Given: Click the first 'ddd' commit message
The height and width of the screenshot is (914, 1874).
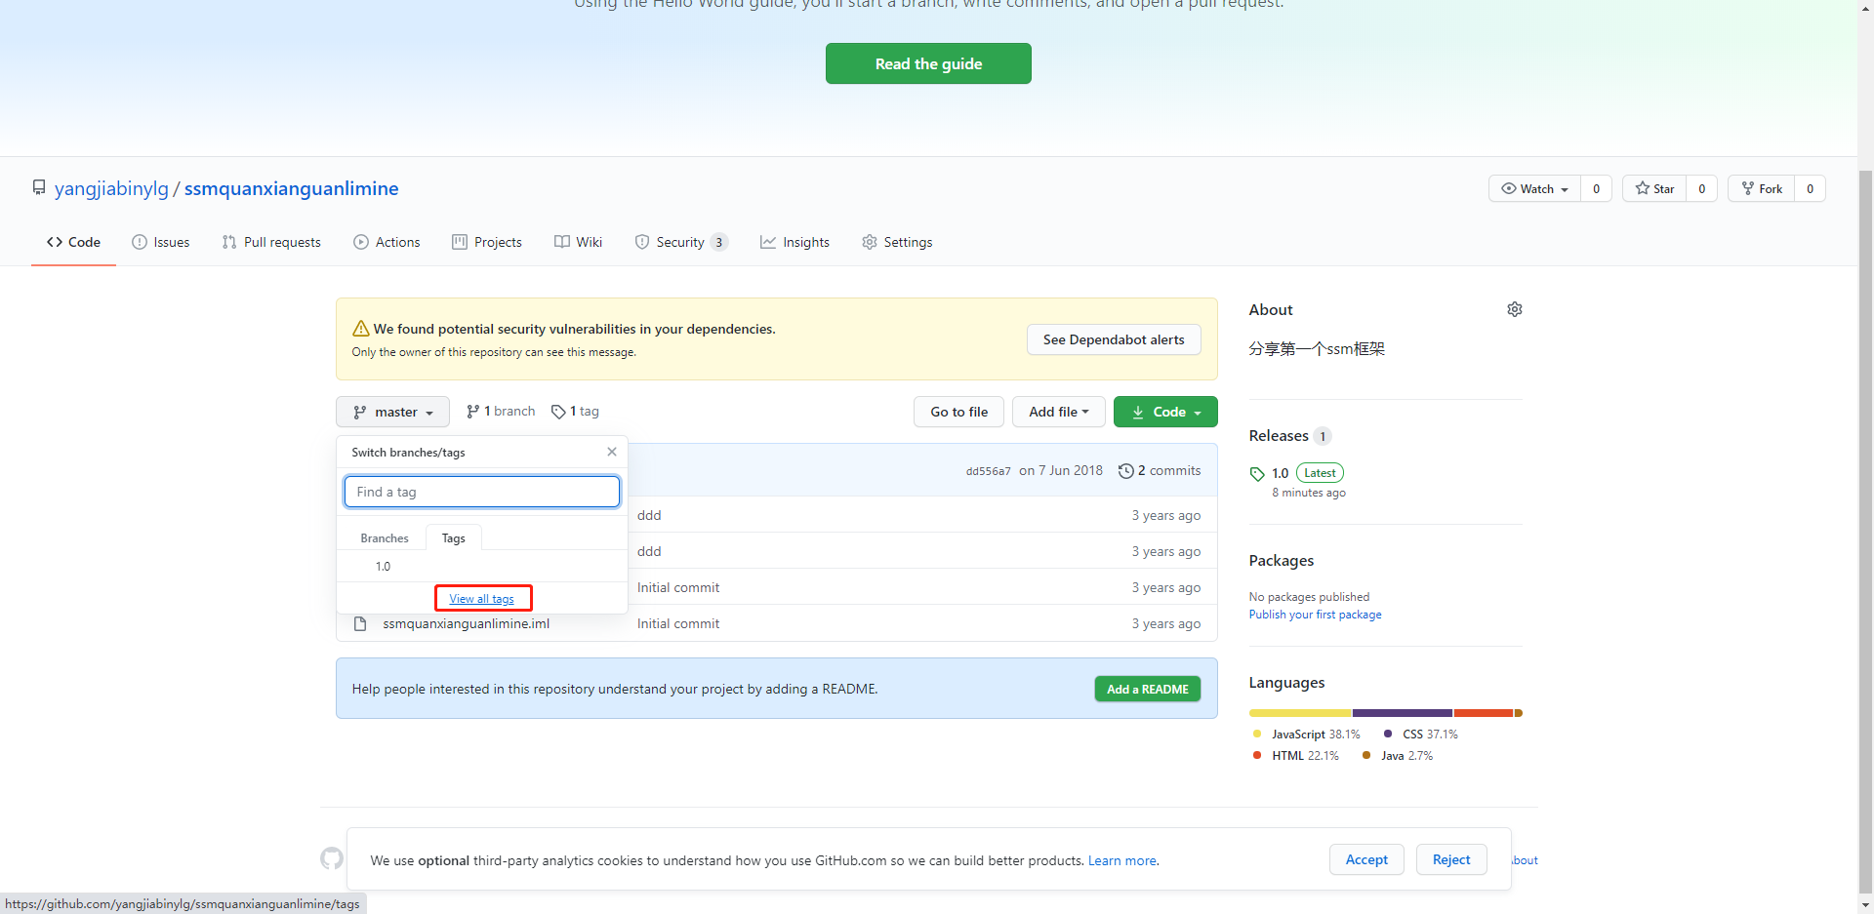Looking at the screenshot, I should click(649, 515).
